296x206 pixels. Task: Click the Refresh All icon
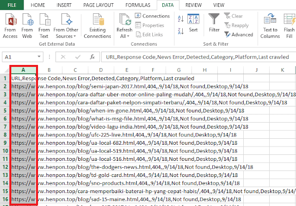click(124, 20)
